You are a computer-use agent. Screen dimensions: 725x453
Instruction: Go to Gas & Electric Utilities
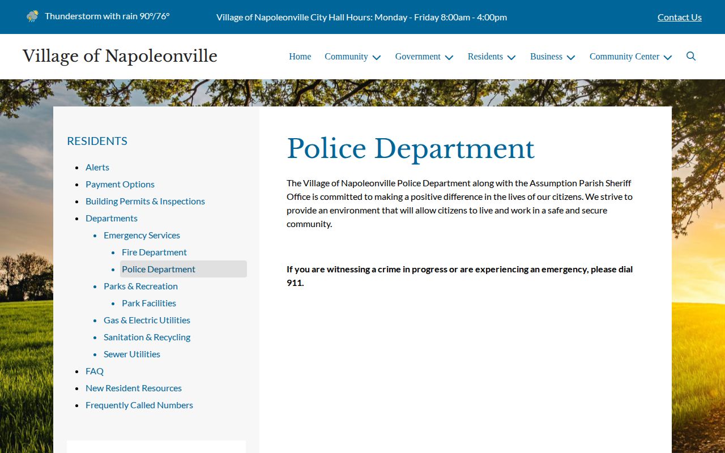[x=147, y=320]
